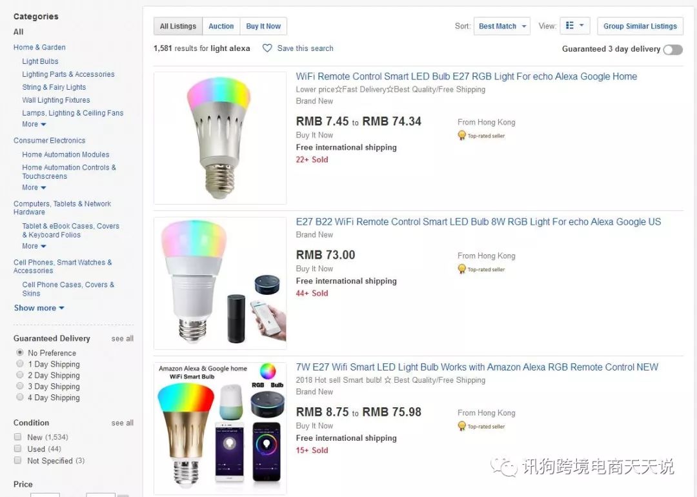Switch to the Buy It Now tab
Viewport: 697px width, 497px height.
[x=263, y=26]
